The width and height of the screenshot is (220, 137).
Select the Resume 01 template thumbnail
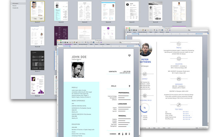point(37,11)
